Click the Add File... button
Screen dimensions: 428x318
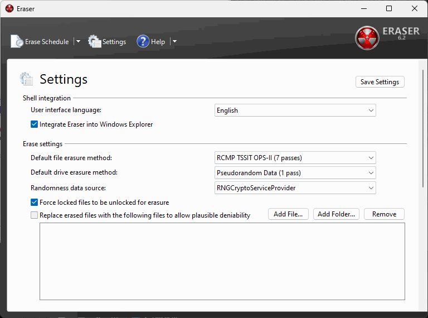tap(288, 214)
